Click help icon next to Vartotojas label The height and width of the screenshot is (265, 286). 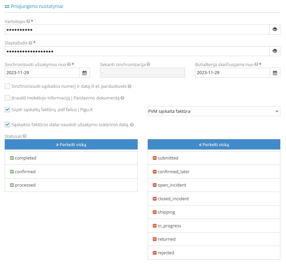click(28, 21)
